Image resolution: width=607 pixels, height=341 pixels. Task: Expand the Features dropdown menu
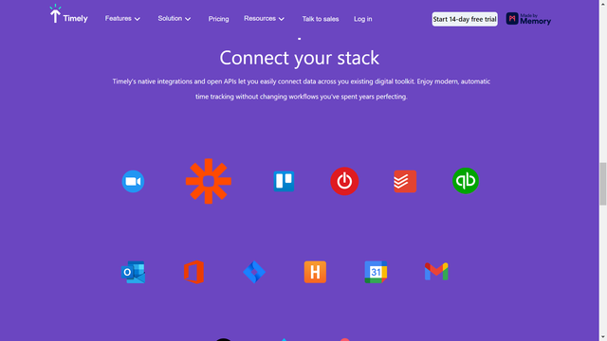pos(122,19)
